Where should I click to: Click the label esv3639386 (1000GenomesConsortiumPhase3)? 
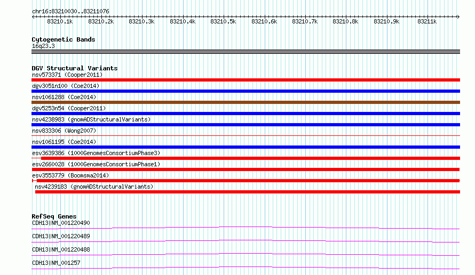[96, 153]
